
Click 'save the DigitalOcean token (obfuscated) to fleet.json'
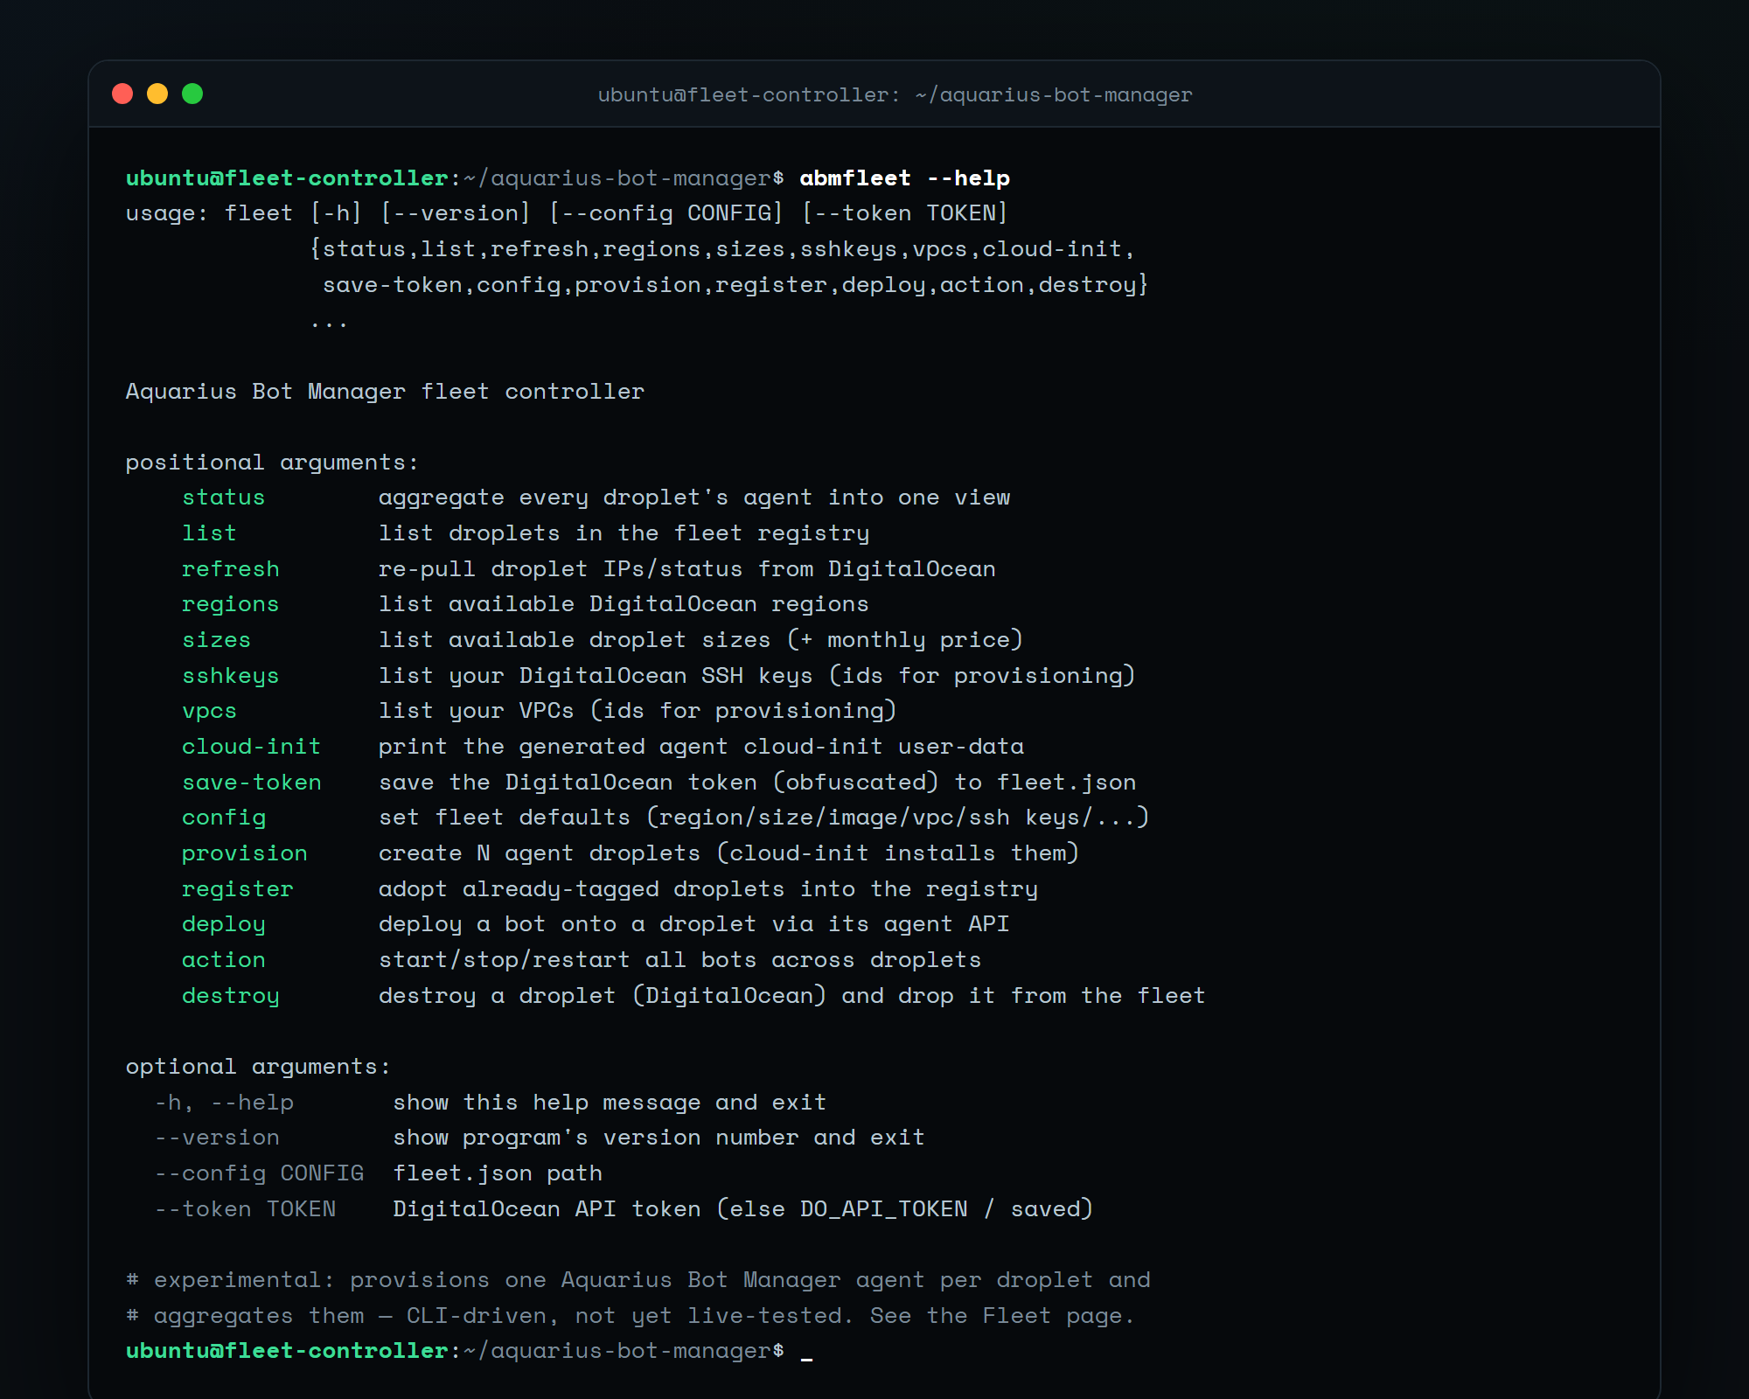757,783
